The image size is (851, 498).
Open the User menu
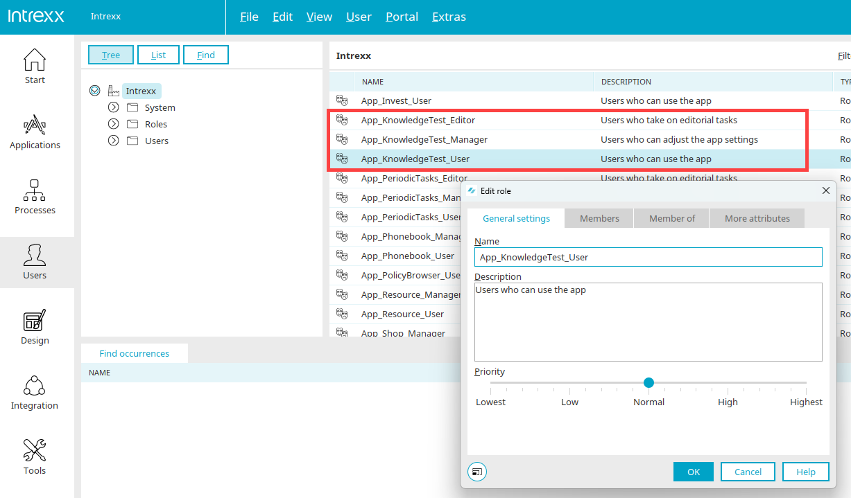(x=359, y=17)
